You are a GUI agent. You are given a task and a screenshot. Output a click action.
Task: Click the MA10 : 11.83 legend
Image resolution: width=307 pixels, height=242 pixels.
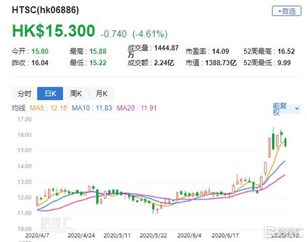pos(92,108)
